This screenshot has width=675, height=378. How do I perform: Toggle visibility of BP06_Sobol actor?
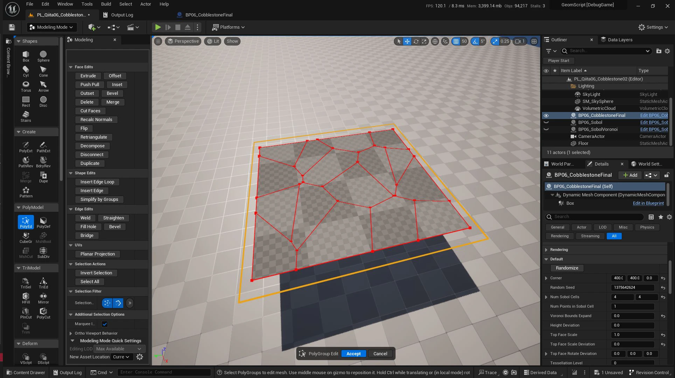coord(546,122)
